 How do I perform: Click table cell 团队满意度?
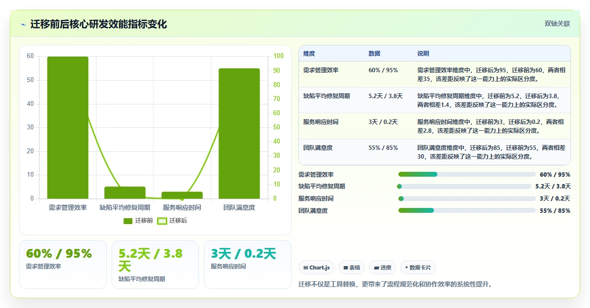point(318,148)
